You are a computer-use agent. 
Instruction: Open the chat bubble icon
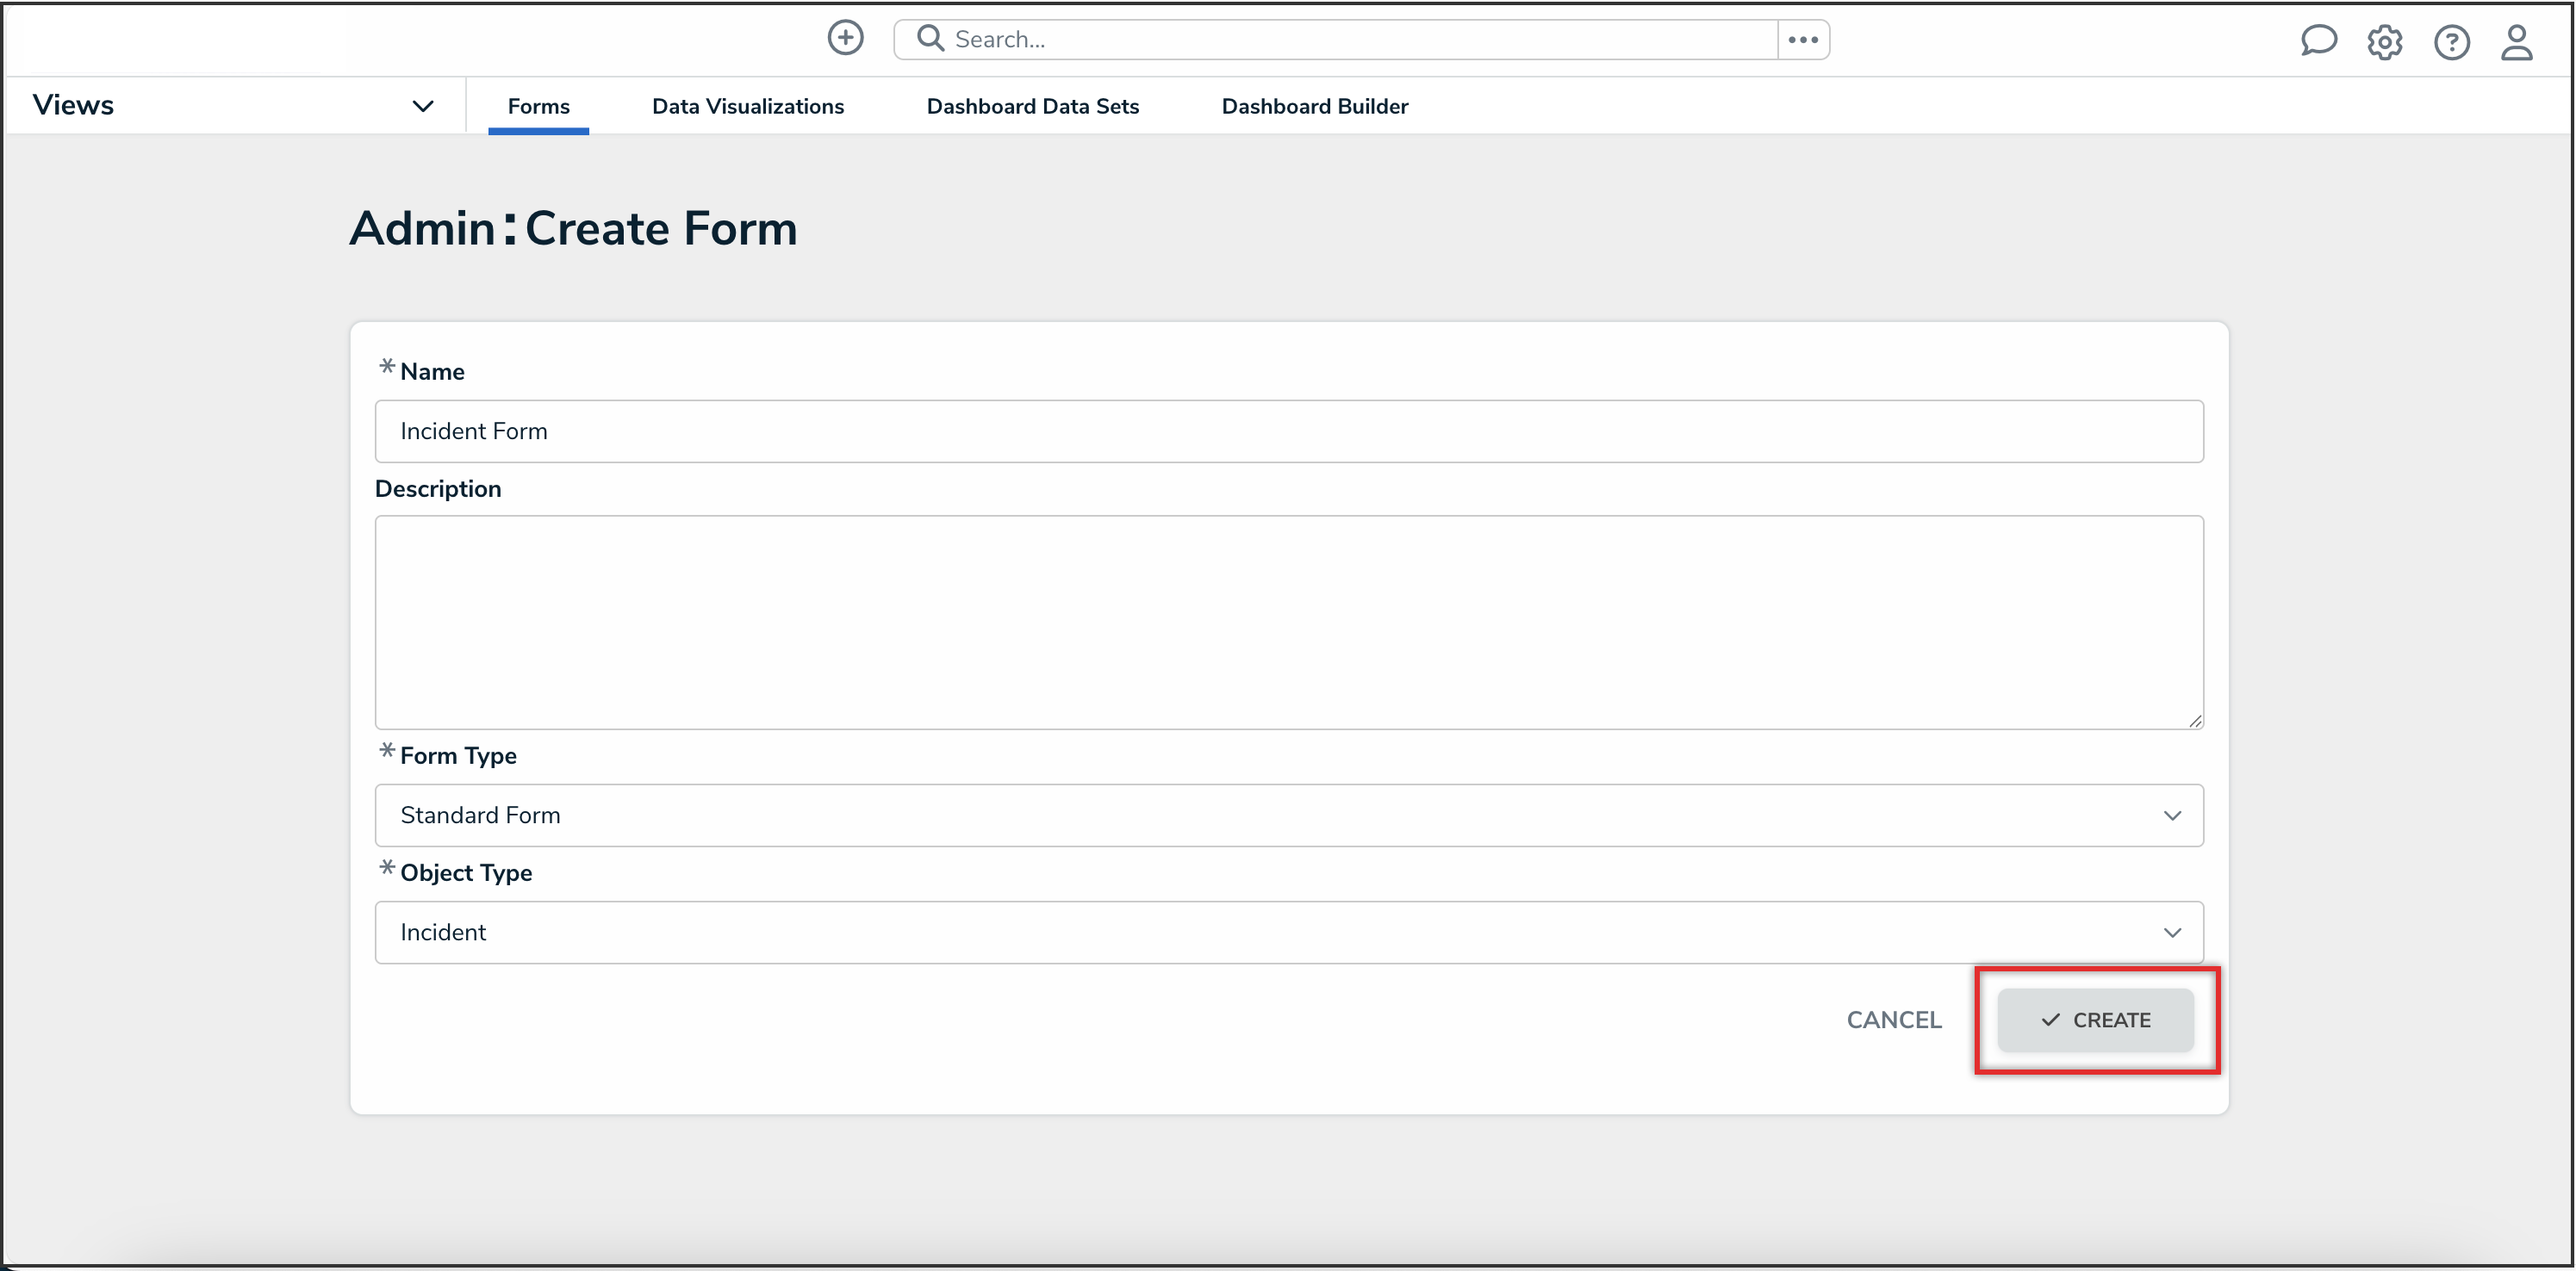tap(2318, 41)
